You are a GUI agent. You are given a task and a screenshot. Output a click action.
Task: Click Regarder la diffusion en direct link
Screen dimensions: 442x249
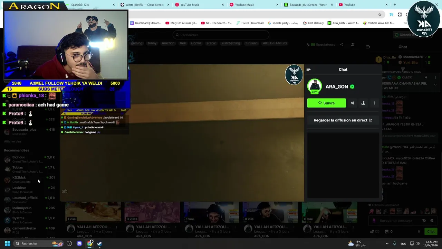[343, 120]
